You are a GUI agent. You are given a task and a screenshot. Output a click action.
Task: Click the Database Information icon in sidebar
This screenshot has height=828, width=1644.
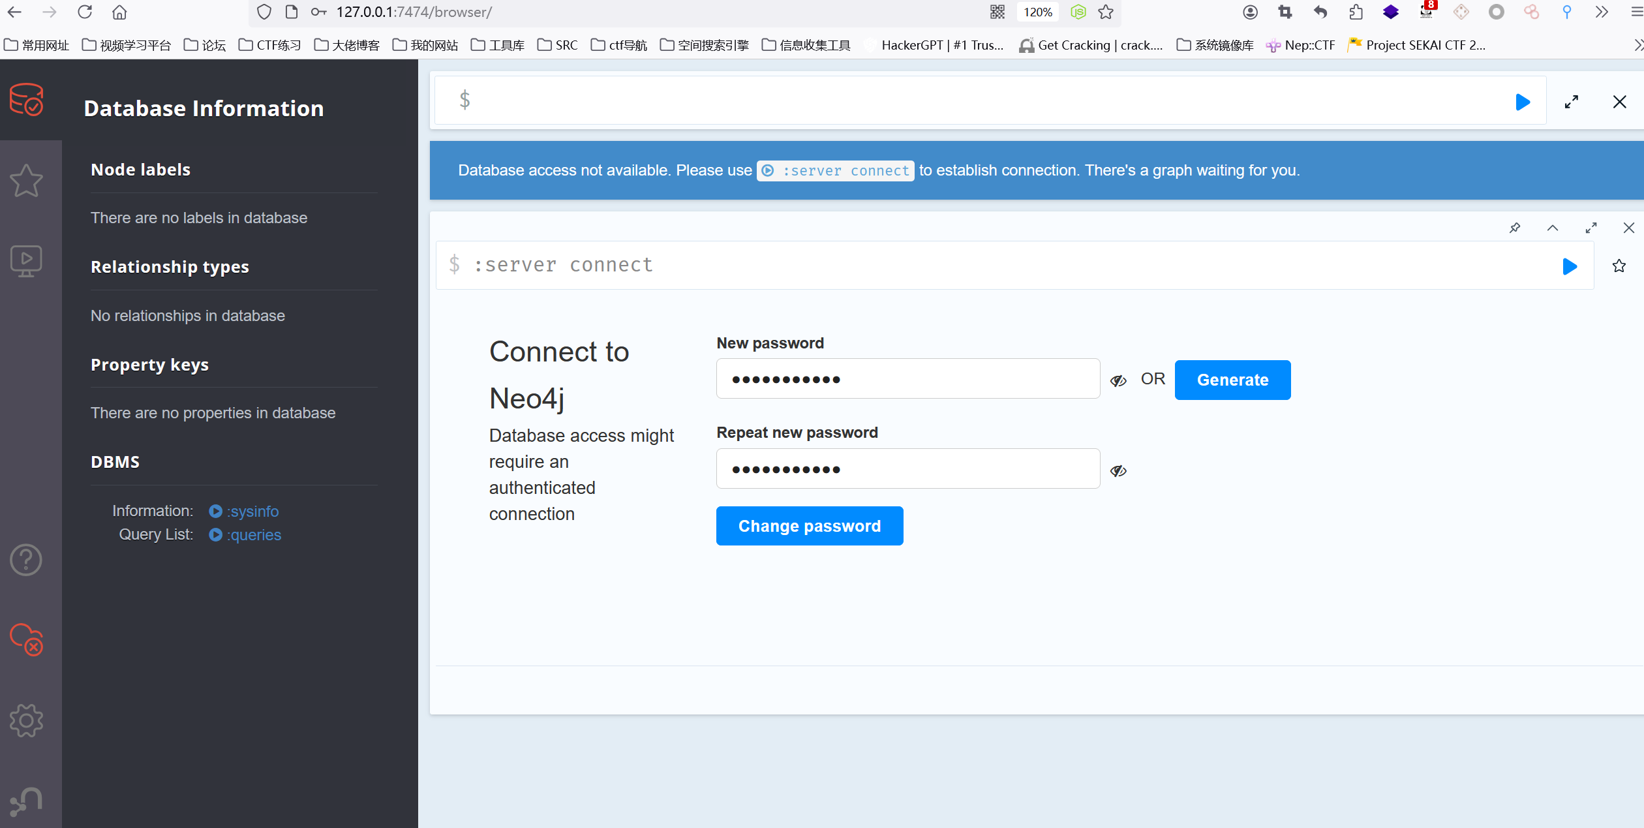pyautogui.click(x=27, y=100)
